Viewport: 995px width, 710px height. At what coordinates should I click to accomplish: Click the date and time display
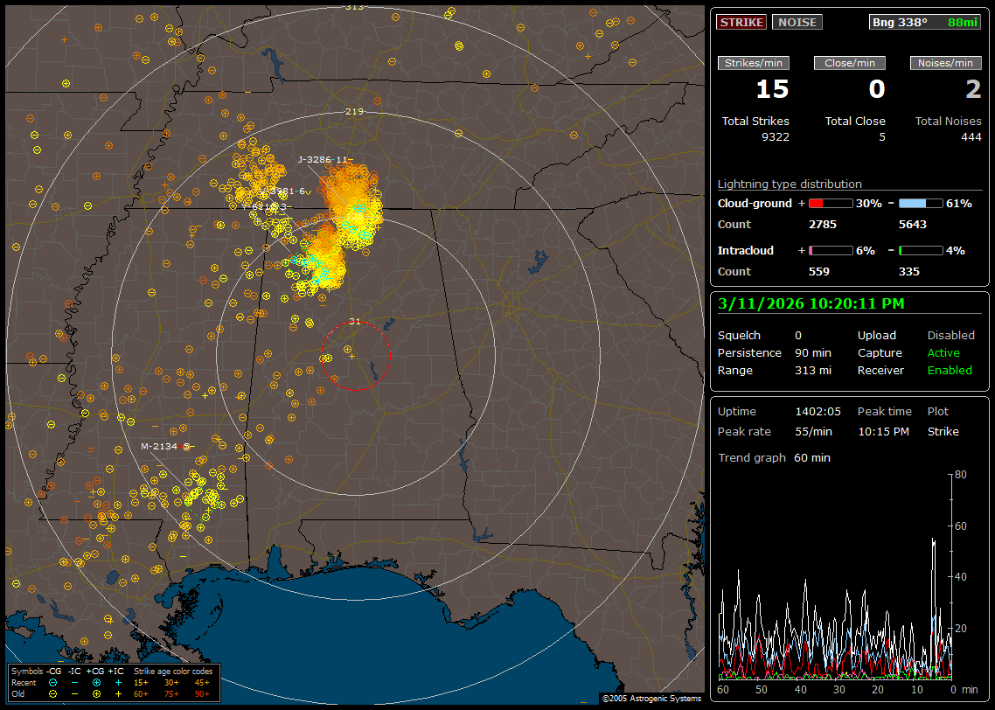(x=811, y=303)
